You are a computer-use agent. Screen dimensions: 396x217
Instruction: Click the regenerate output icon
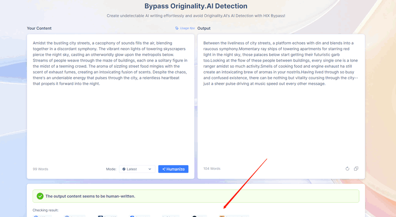point(347,169)
